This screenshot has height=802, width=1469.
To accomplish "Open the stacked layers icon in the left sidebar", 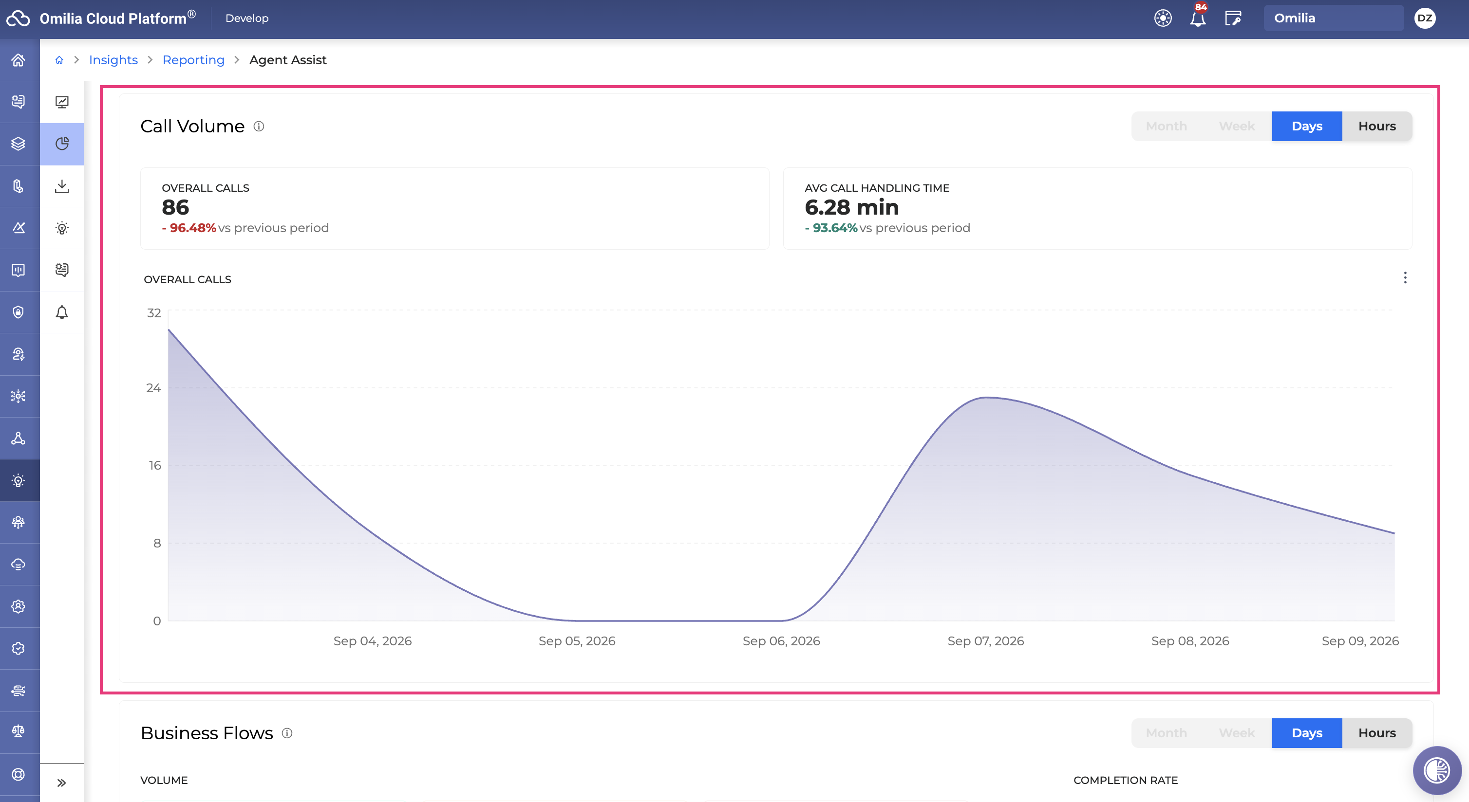I will pyautogui.click(x=18, y=144).
